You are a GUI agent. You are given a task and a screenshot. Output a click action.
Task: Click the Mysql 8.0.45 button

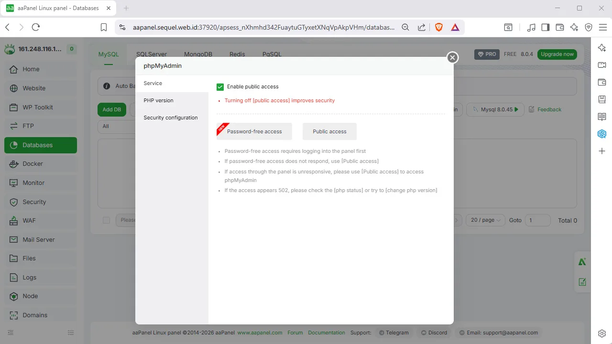point(495,109)
